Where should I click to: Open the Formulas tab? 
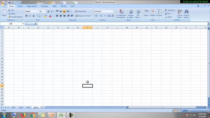coord(45,6)
